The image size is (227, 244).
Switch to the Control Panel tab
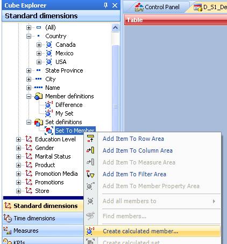pos(157,7)
